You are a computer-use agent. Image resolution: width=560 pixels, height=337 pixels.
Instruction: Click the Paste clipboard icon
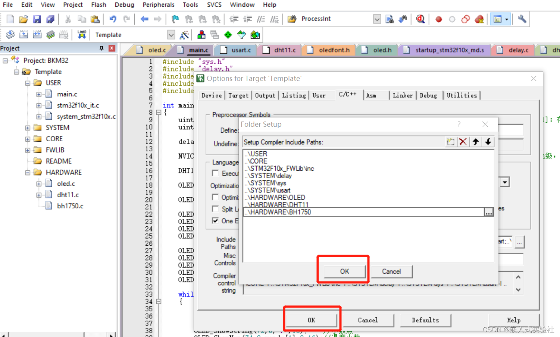coord(95,19)
